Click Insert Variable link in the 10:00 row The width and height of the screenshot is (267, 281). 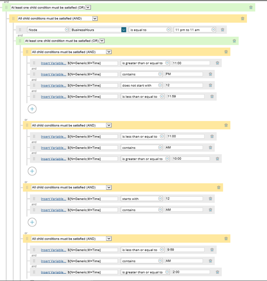pyautogui.click(x=53, y=159)
